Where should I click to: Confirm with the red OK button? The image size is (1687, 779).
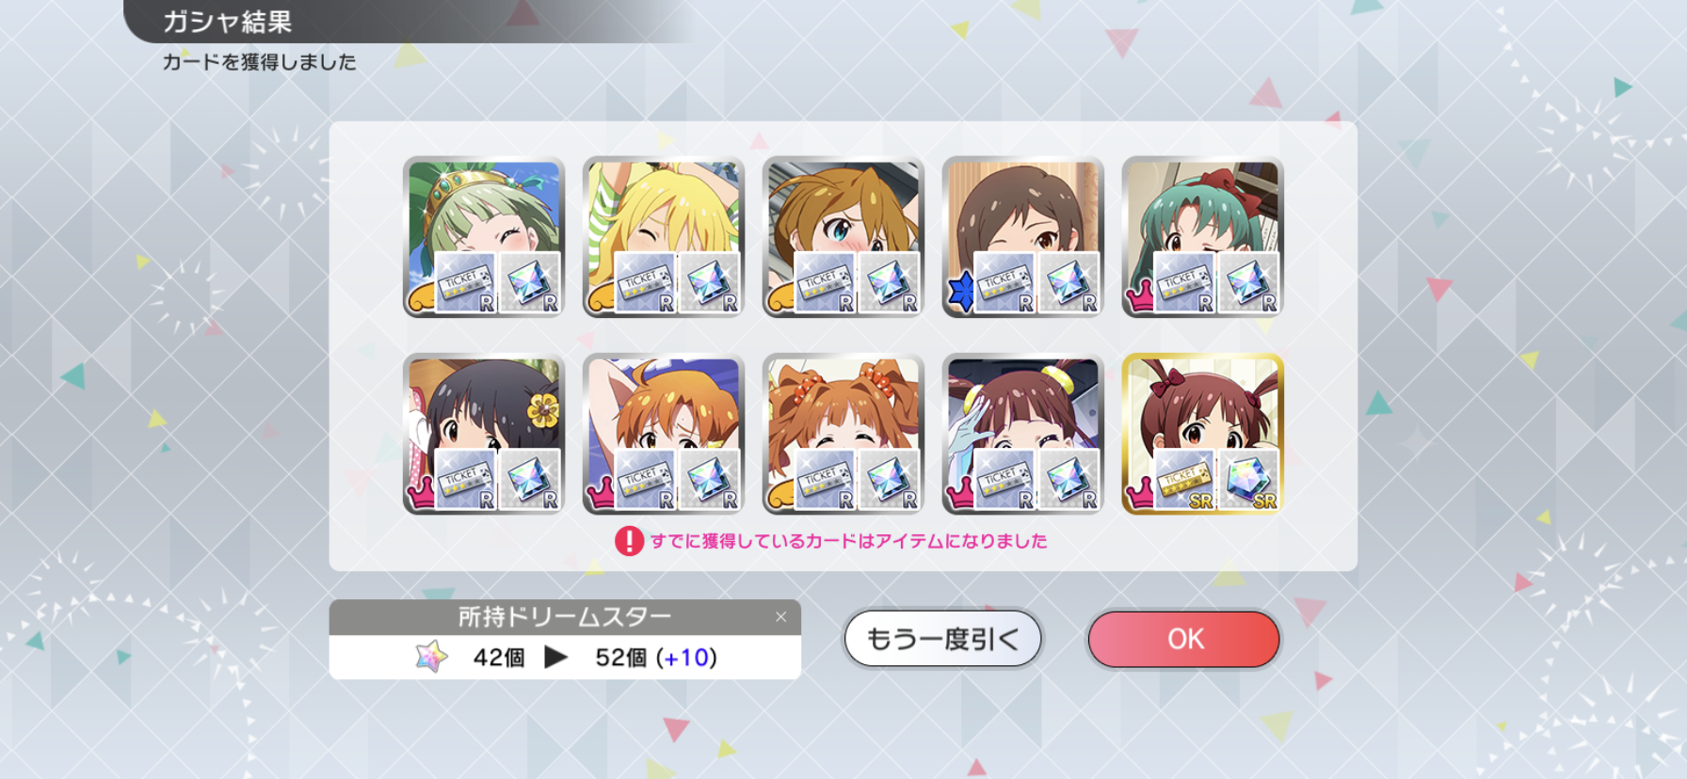[1184, 639]
